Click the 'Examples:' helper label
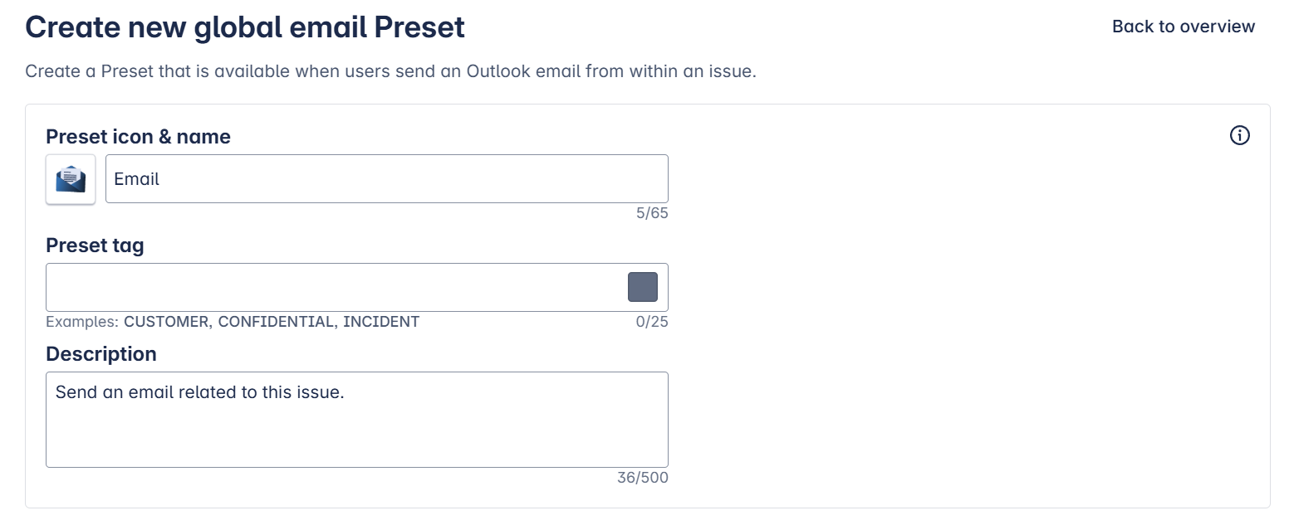1289x525 pixels. coord(82,322)
